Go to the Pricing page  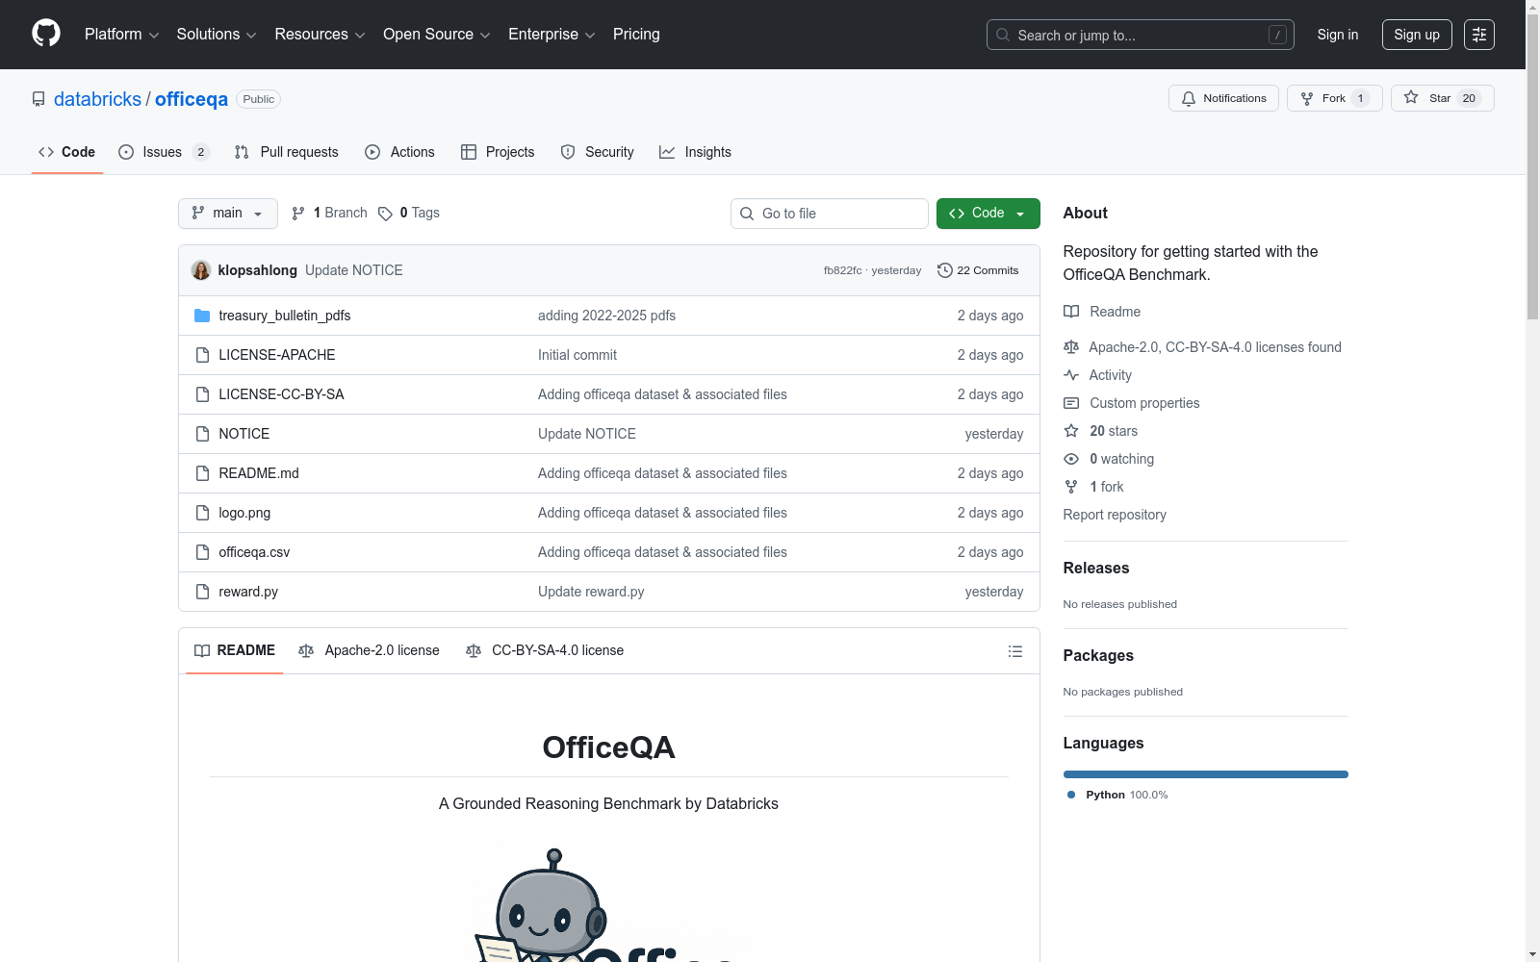pyautogui.click(x=636, y=35)
